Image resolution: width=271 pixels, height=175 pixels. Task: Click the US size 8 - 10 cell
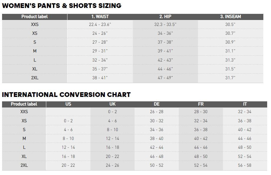(x=68, y=138)
